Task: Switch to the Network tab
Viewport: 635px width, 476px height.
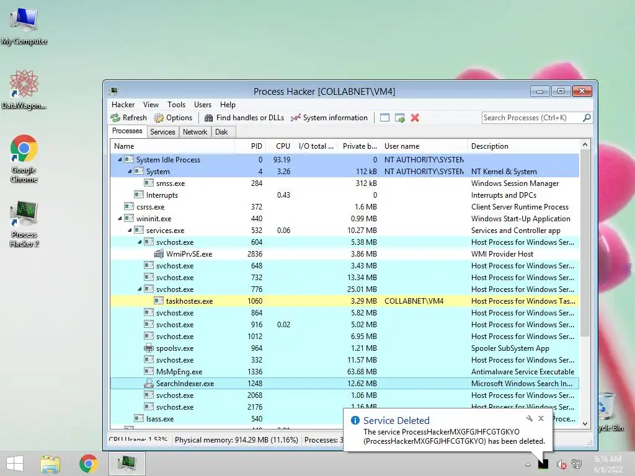Action: click(195, 132)
